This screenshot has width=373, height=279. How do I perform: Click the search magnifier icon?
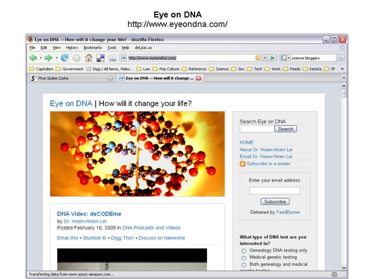pos(340,58)
